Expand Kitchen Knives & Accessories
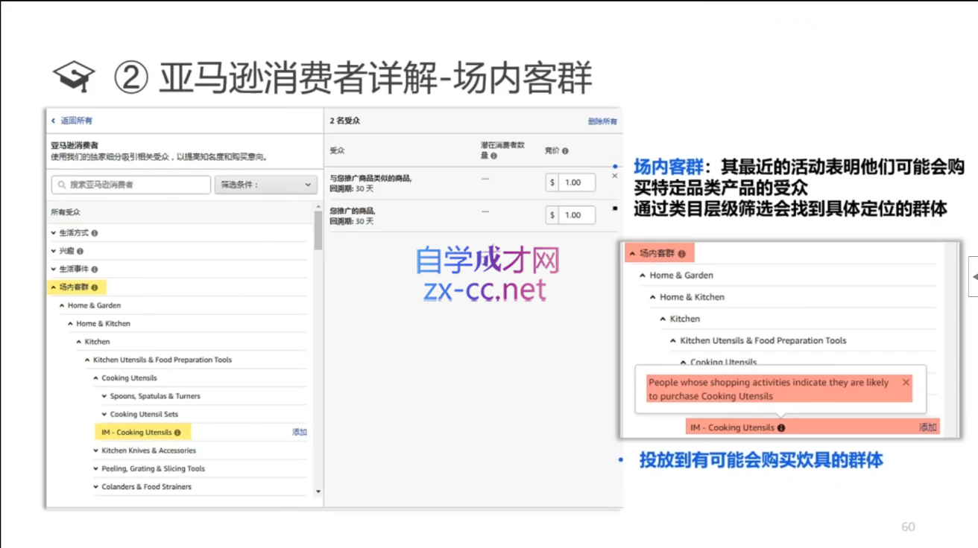The width and height of the screenshot is (978, 548). [x=96, y=450]
